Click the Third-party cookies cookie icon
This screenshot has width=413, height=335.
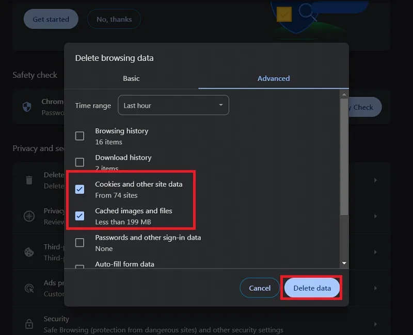29,252
